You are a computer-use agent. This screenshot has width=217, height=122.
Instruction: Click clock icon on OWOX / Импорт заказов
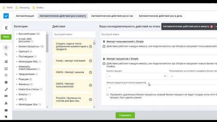click(x=91, y=72)
